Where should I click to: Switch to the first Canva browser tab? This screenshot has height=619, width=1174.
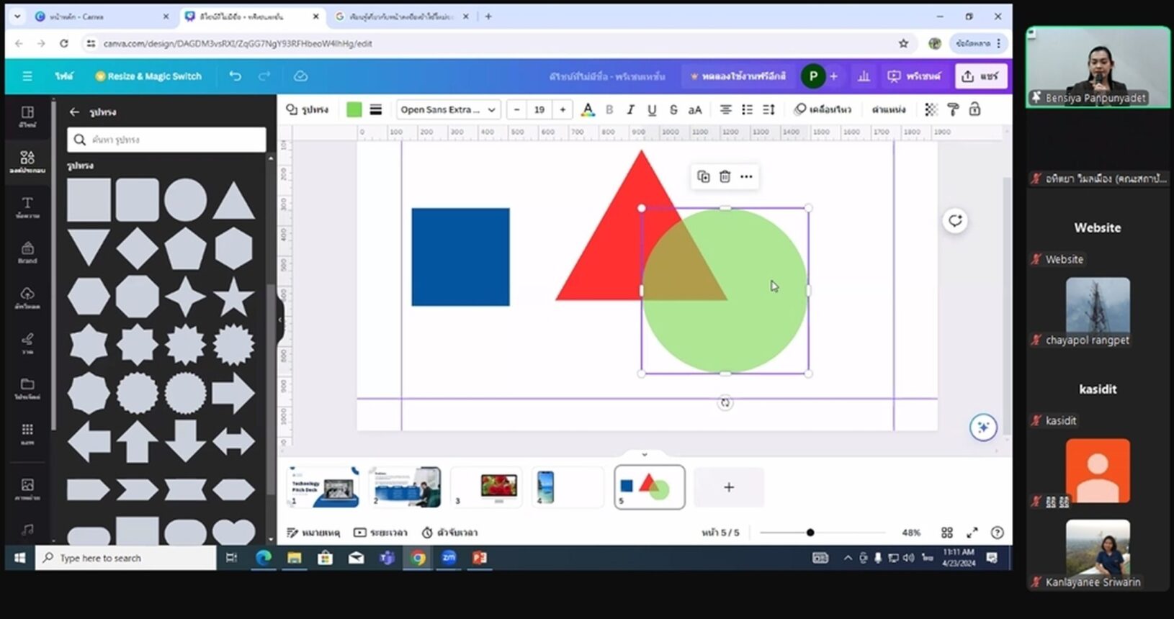pos(99,17)
